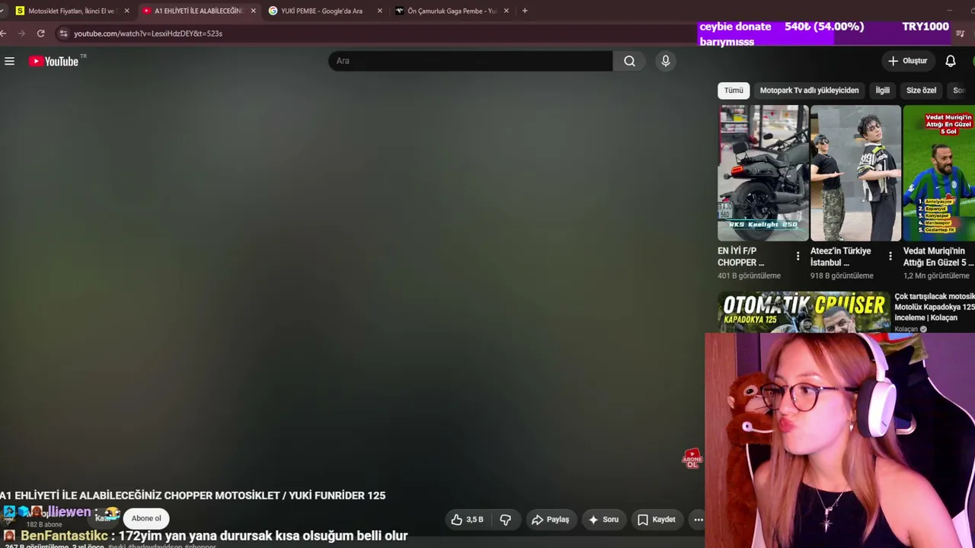Open the YouTube guide hamburger menu
975x548 pixels.
[x=9, y=61]
